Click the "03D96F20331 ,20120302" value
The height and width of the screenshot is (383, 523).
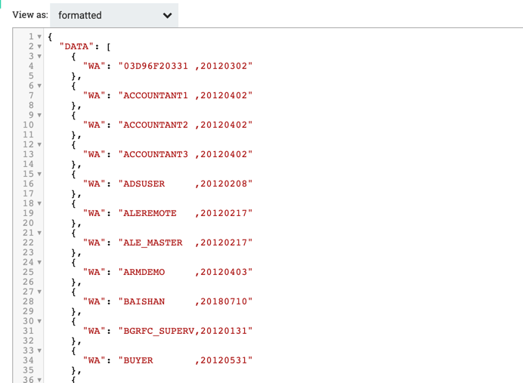tap(185, 66)
